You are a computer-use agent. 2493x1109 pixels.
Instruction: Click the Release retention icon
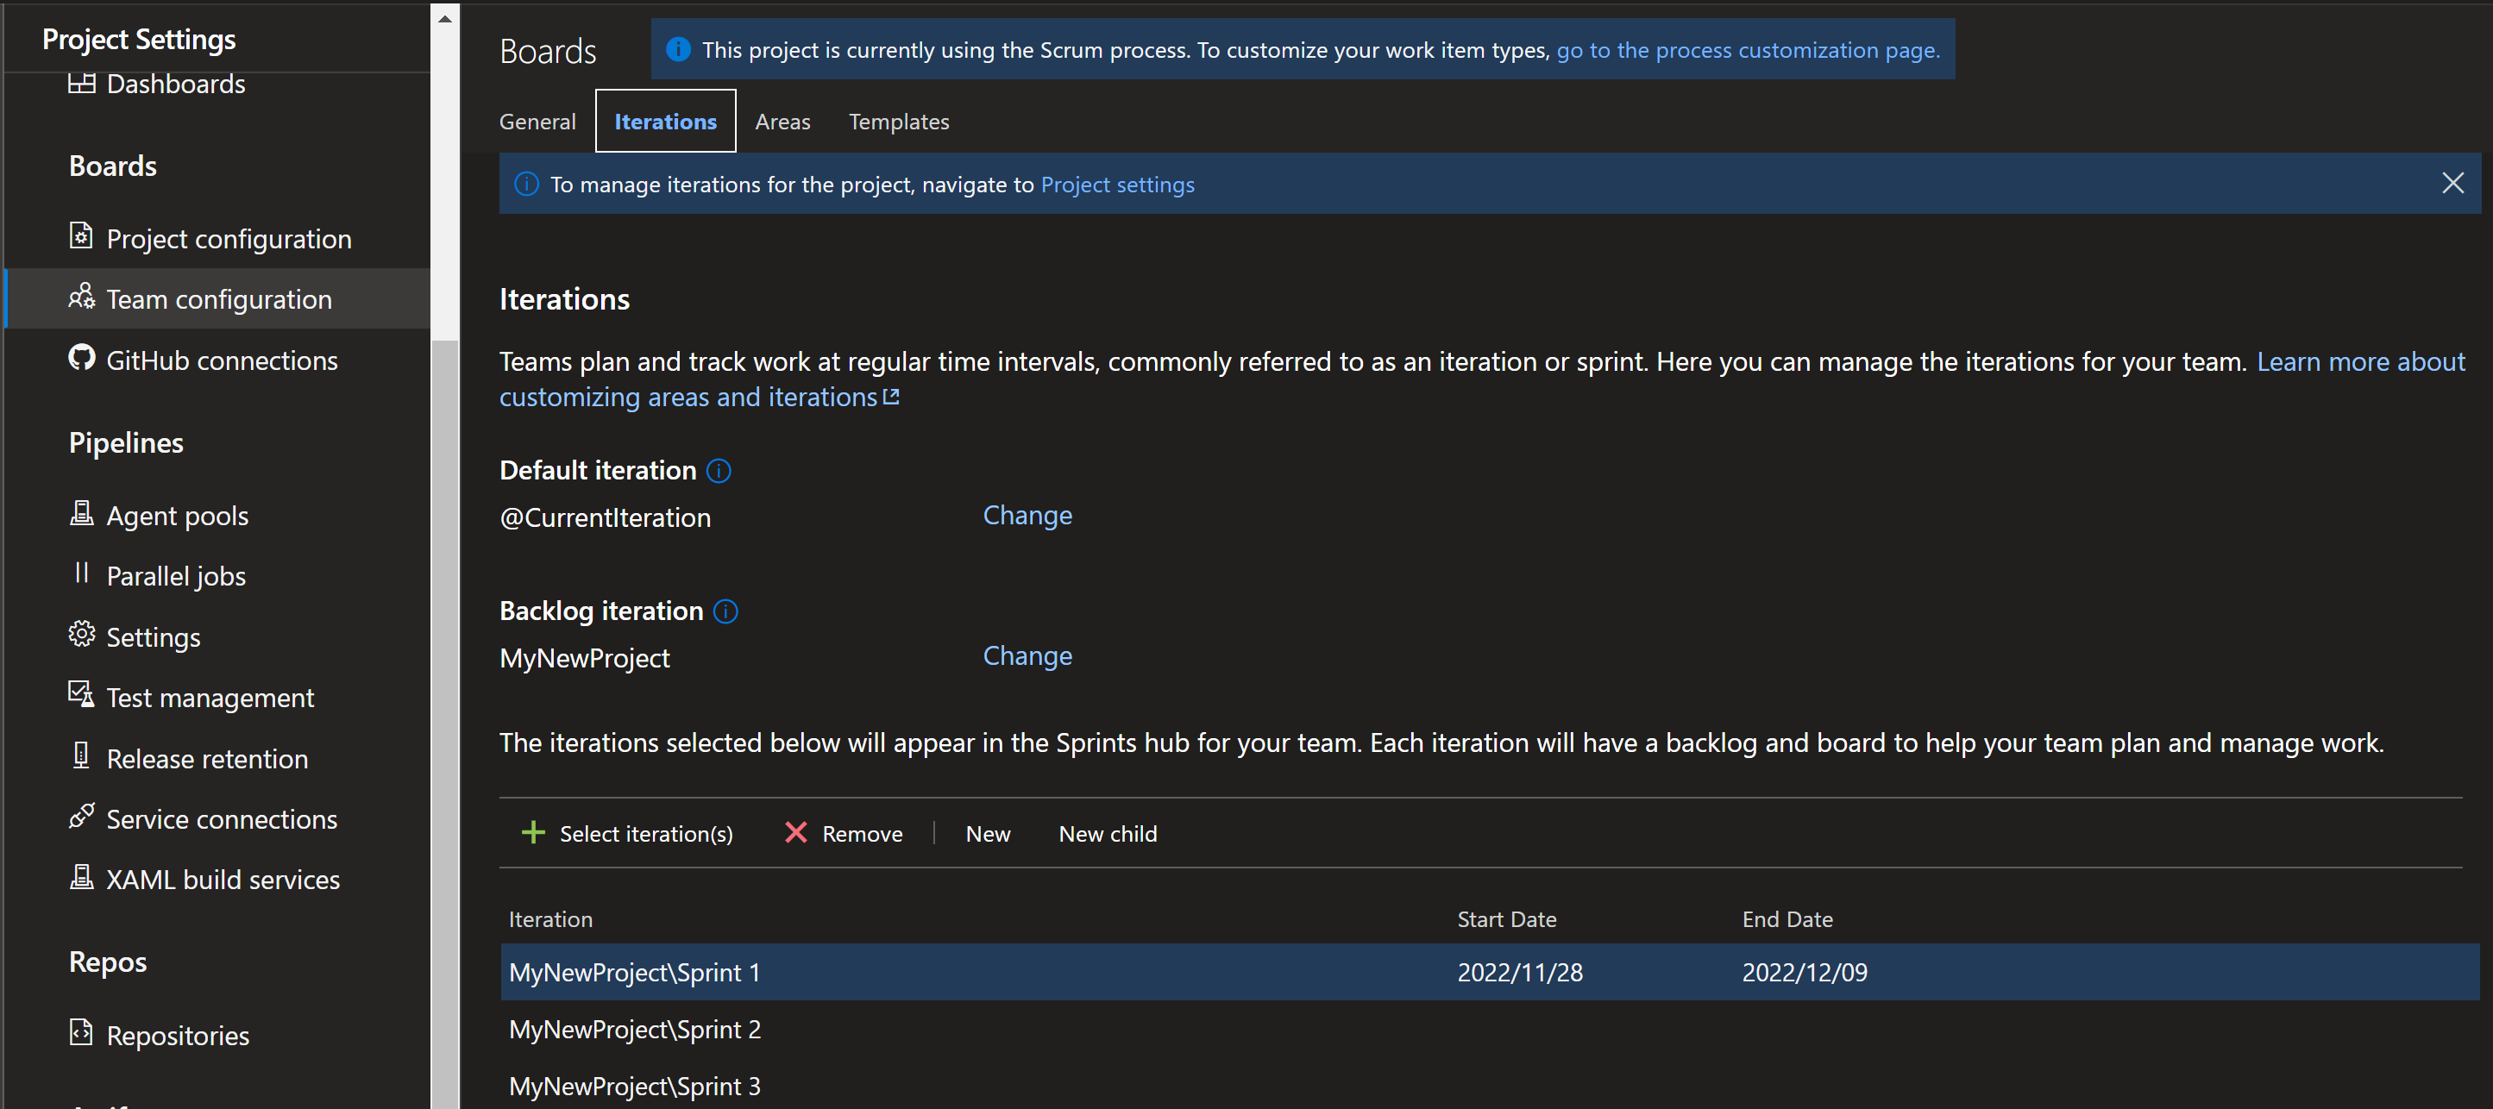[81, 757]
